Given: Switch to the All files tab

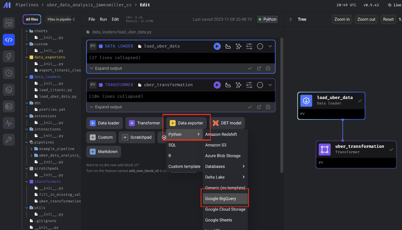Looking at the screenshot, I should point(32,19).
